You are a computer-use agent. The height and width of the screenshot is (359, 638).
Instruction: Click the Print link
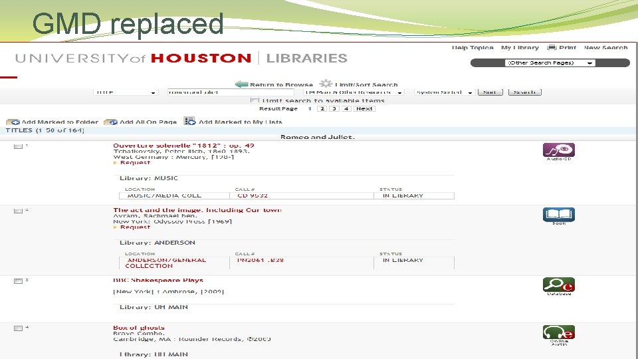567,48
